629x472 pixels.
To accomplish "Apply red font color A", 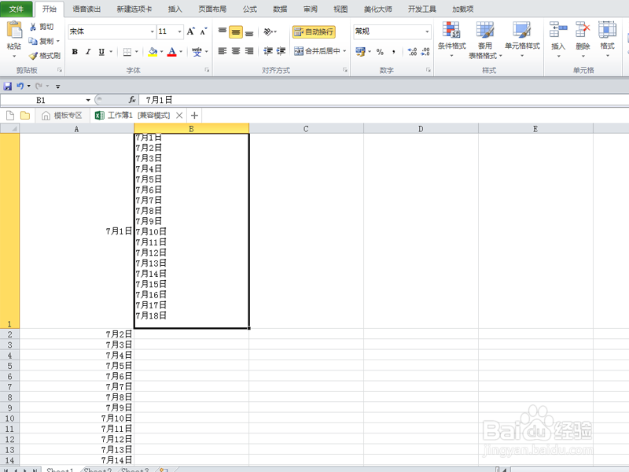I will click(x=172, y=52).
